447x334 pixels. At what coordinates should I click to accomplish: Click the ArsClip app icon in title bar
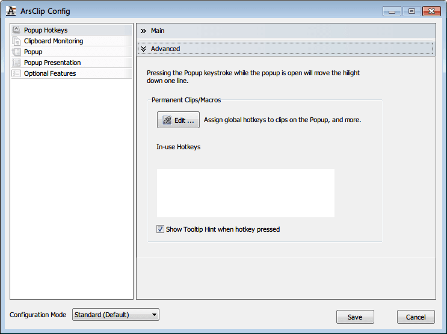[x=11, y=11]
